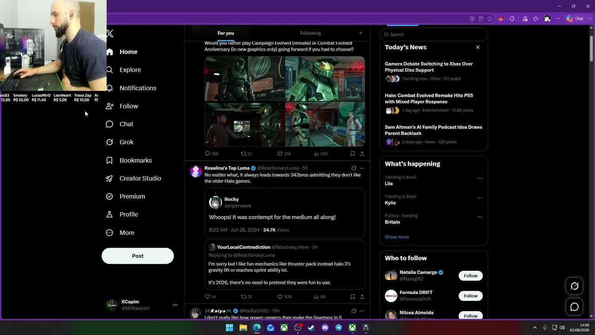The width and height of the screenshot is (595, 335).
Task: Open Discord from the taskbar
Action: pyautogui.click(x=325, y=328)
